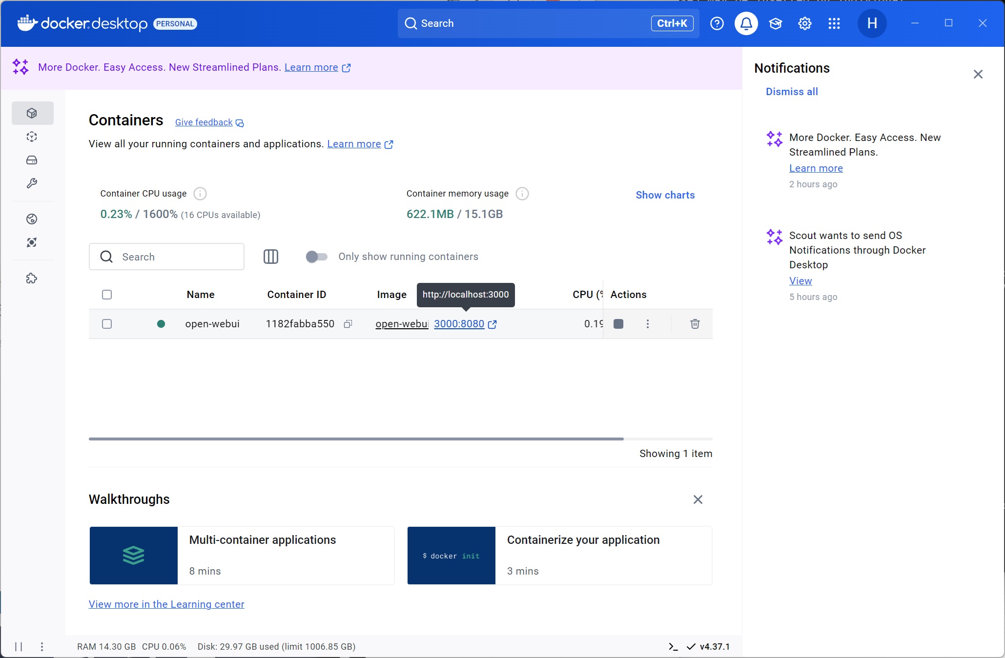Open the Images section in sidebar

pyautogui.click(x=32, y=137)
